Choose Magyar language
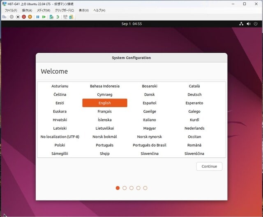 coord(150,128)
